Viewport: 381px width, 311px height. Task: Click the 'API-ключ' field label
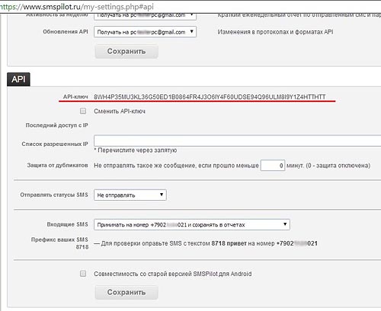tap(75, 97)
